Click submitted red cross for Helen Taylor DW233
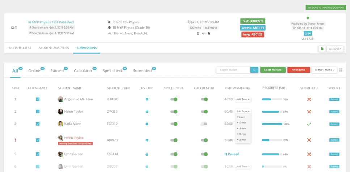Image resolution: width=350 pixels, height=172 pixels. (309, 112)
